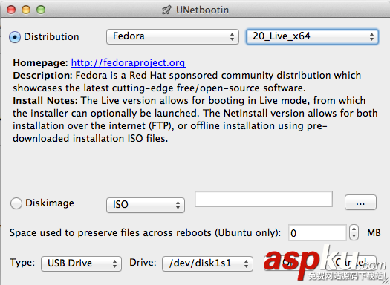Screen dimensions: 390x285
Task: Select the Diskimage radio button
Action: point(16,203)
